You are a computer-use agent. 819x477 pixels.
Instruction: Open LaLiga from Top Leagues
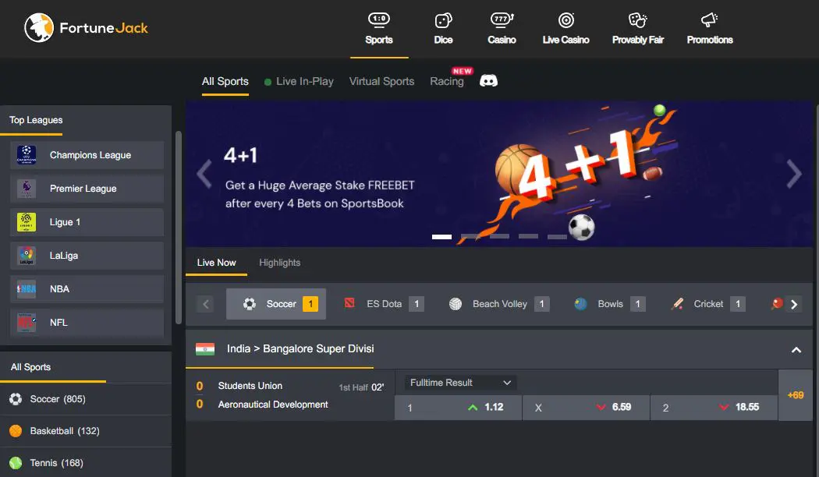tap(87, 255)
